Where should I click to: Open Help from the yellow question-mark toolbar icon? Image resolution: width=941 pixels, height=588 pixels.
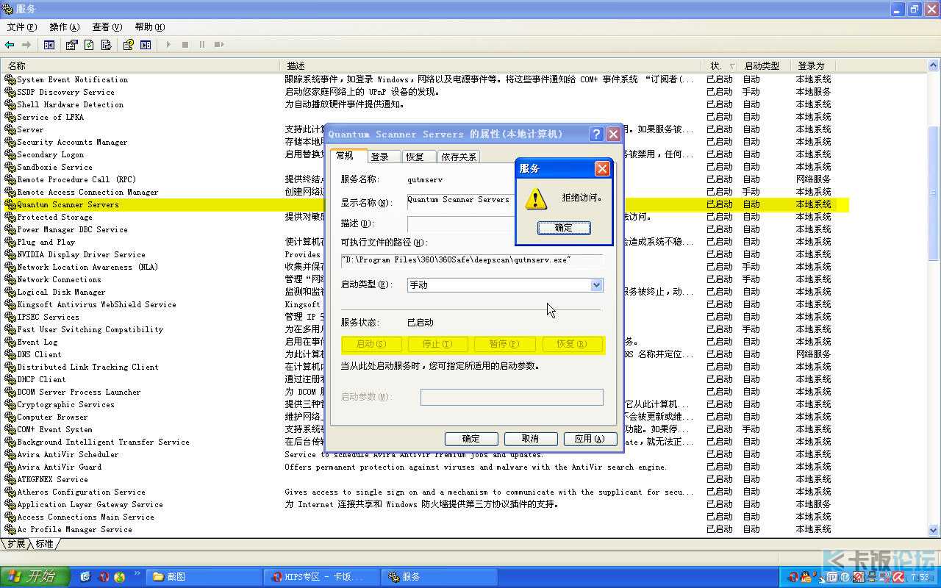pyautogui.click(x=128, y=45)
